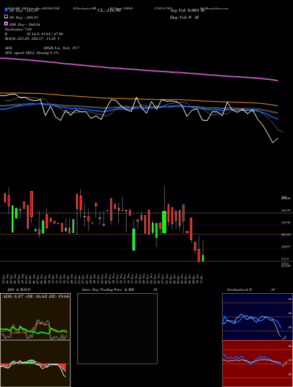This screenshot has height=387, width=293.
Task: Select the '200 Day - 260.34' legend text
Action: pyautogui.click(x=25, y=25)
